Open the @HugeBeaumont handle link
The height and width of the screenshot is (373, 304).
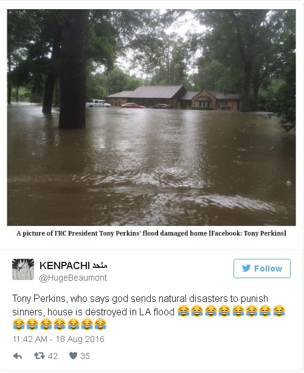coord(73,278)
